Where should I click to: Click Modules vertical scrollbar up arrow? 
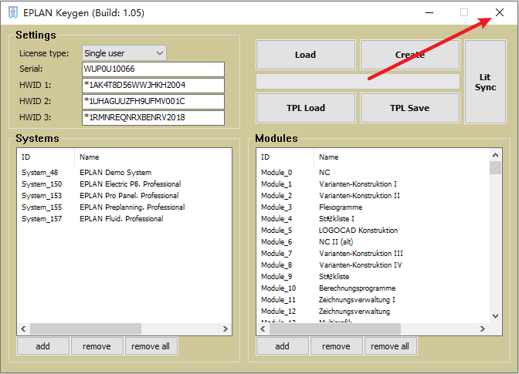point(496,155)
